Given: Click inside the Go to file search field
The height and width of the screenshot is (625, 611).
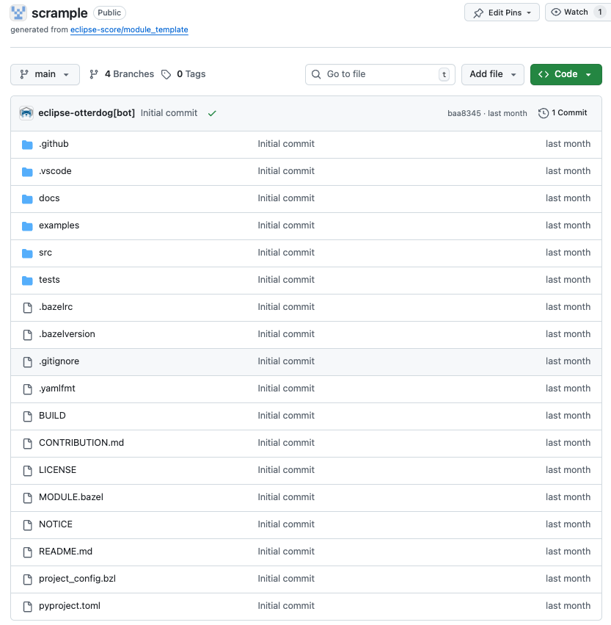Looking at the screenshot, I should 379,74.
